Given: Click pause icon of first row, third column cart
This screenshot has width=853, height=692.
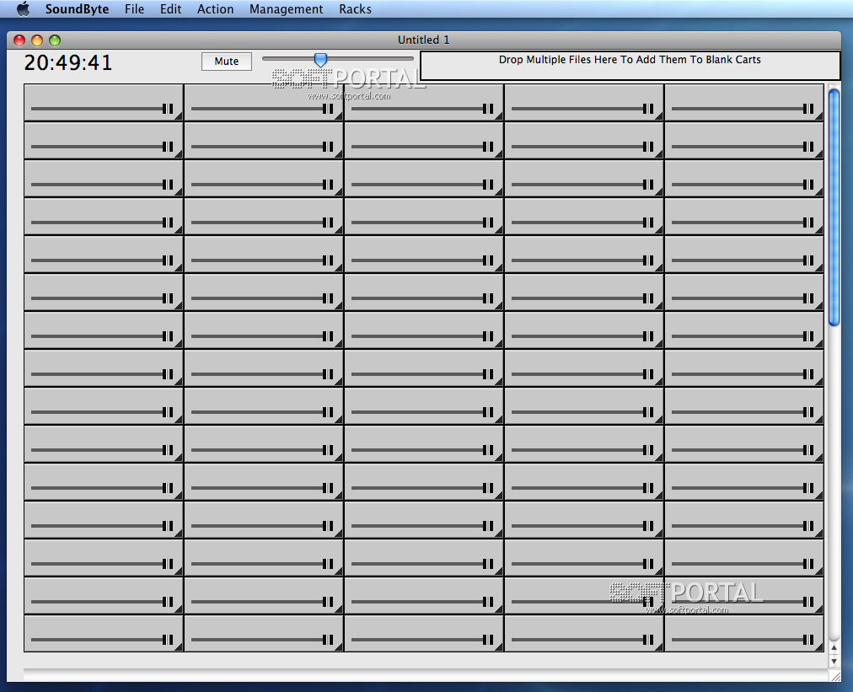Looking at the screenshot, I should coord(488,109).
